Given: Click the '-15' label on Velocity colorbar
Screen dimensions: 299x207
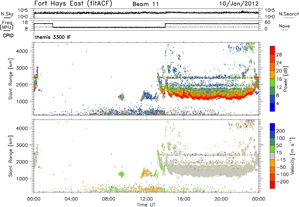Looking at the screenshot, I should coord(281,160).
